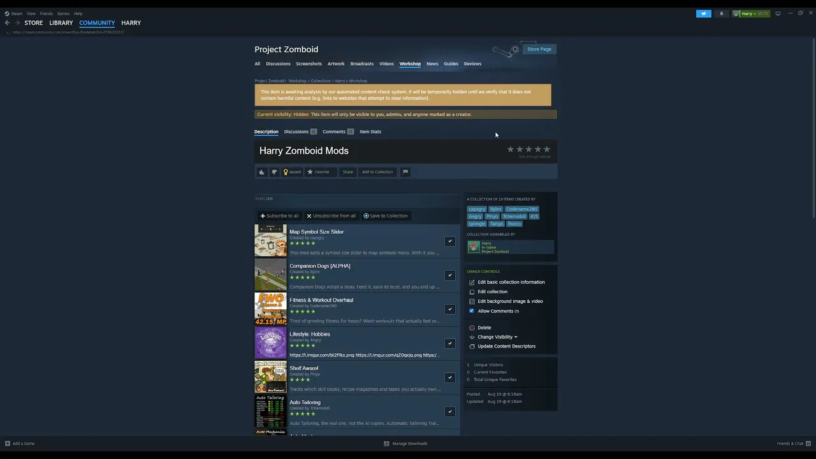Image resolution: width=816 pixels, height=459 pixels.
Task: Switch to the Guides hub tab
Action: tap(451, 64)
